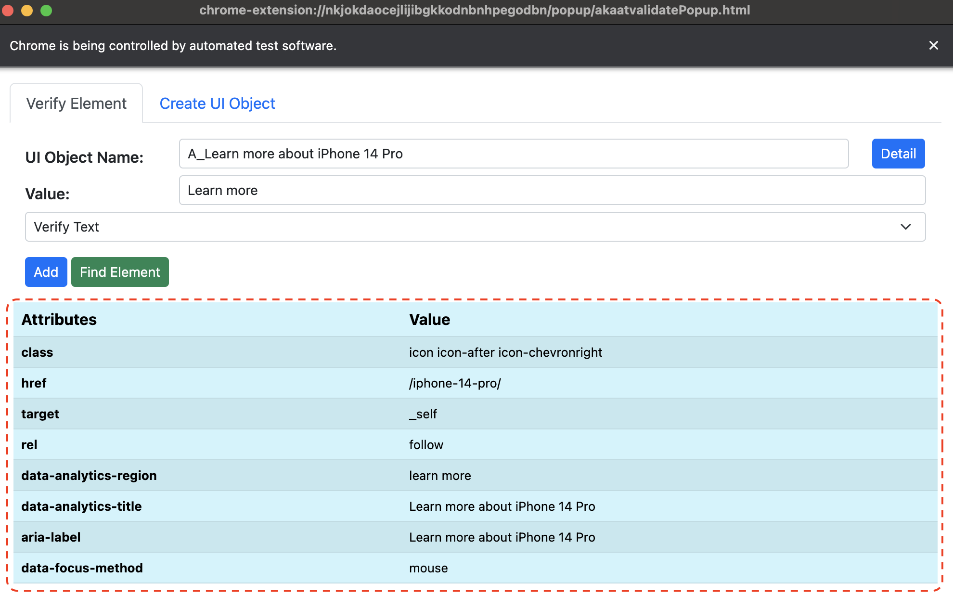Click the blue Detail button
The width and height of the screenshot is (953, 596).
click(898, 154)
